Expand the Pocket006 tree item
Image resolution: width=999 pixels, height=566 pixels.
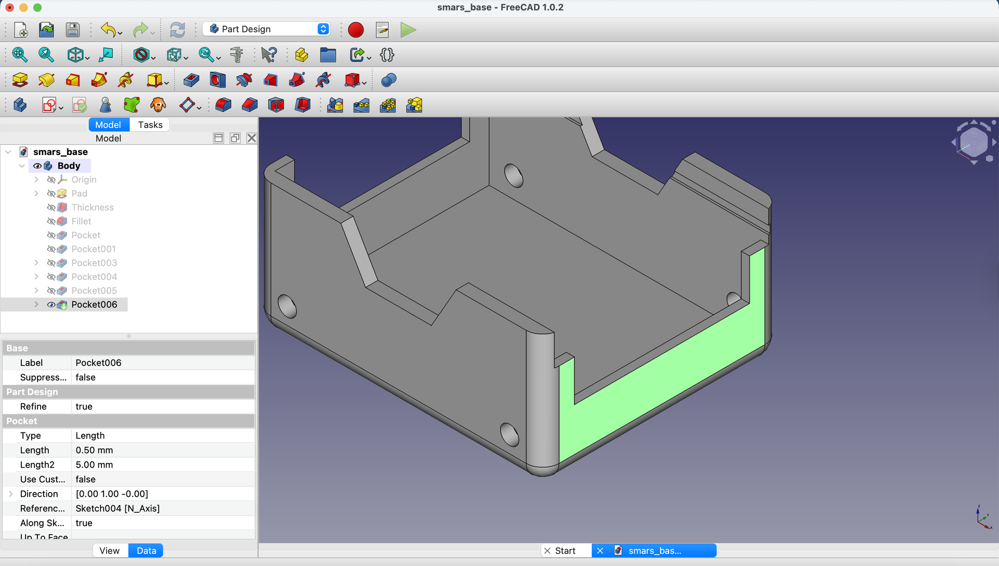36,304
